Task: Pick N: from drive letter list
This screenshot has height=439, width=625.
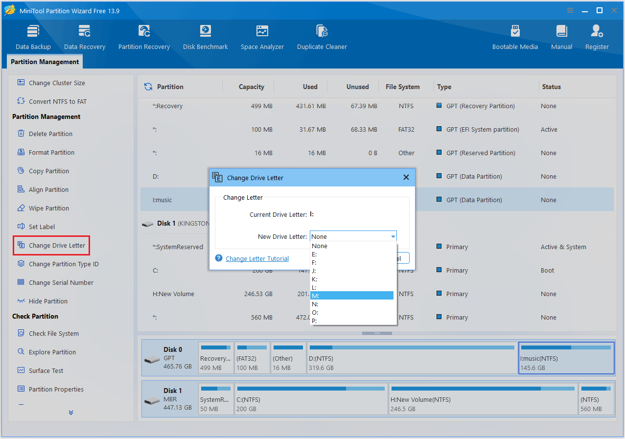Action: point(352,304)
